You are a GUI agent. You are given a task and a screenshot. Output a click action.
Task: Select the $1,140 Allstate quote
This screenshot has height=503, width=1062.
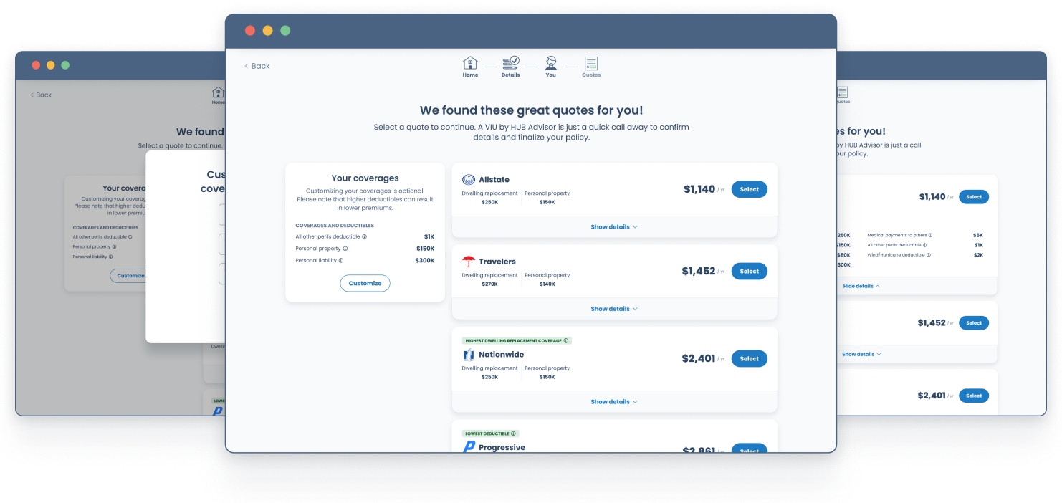[x=749, y=189]
